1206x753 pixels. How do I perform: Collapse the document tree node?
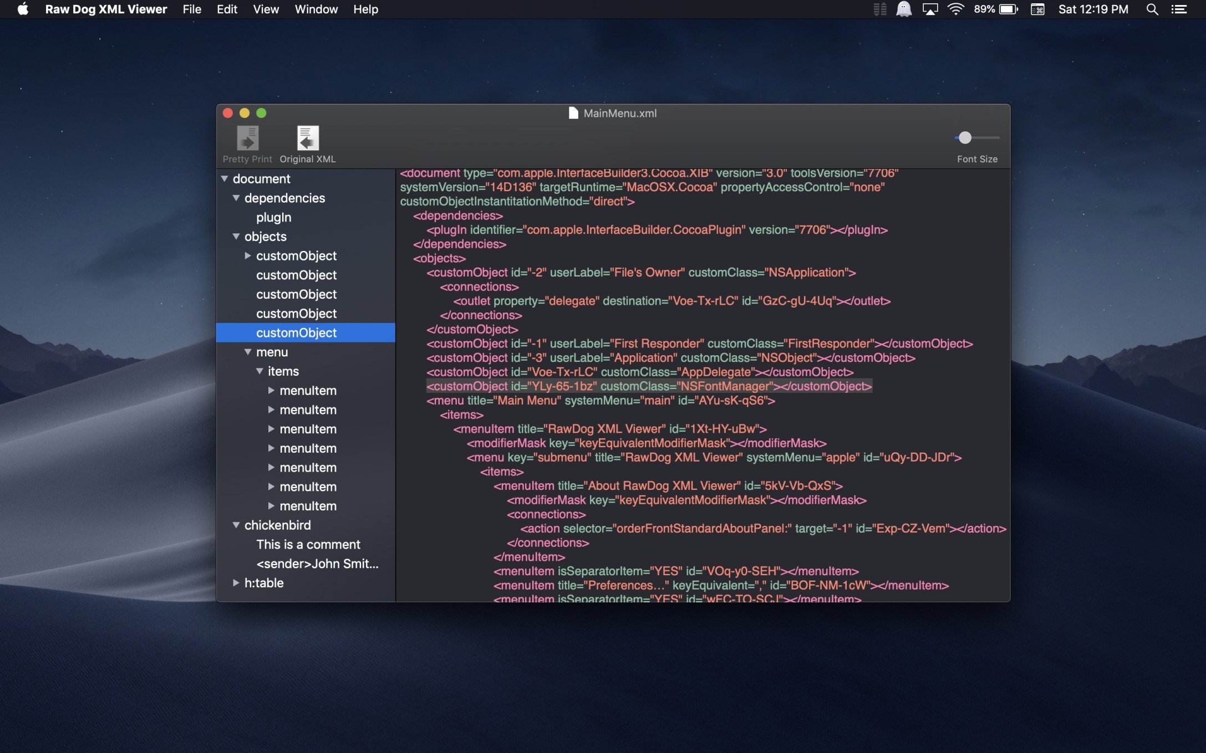(x=225, y=179)
